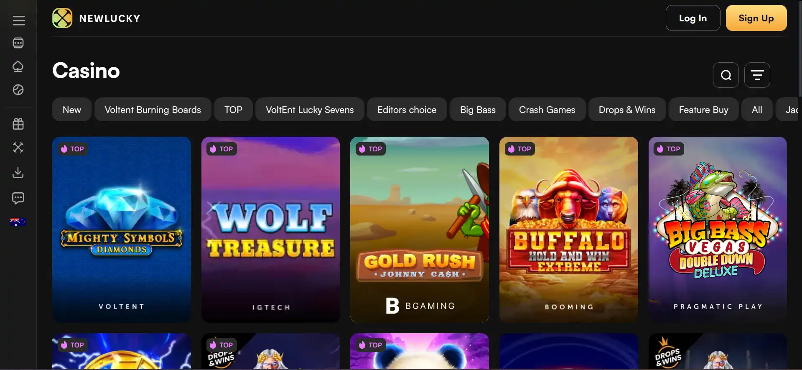Screen dimensions: 802x370
Task: Click the Log In button
Action: pos(693,18)
